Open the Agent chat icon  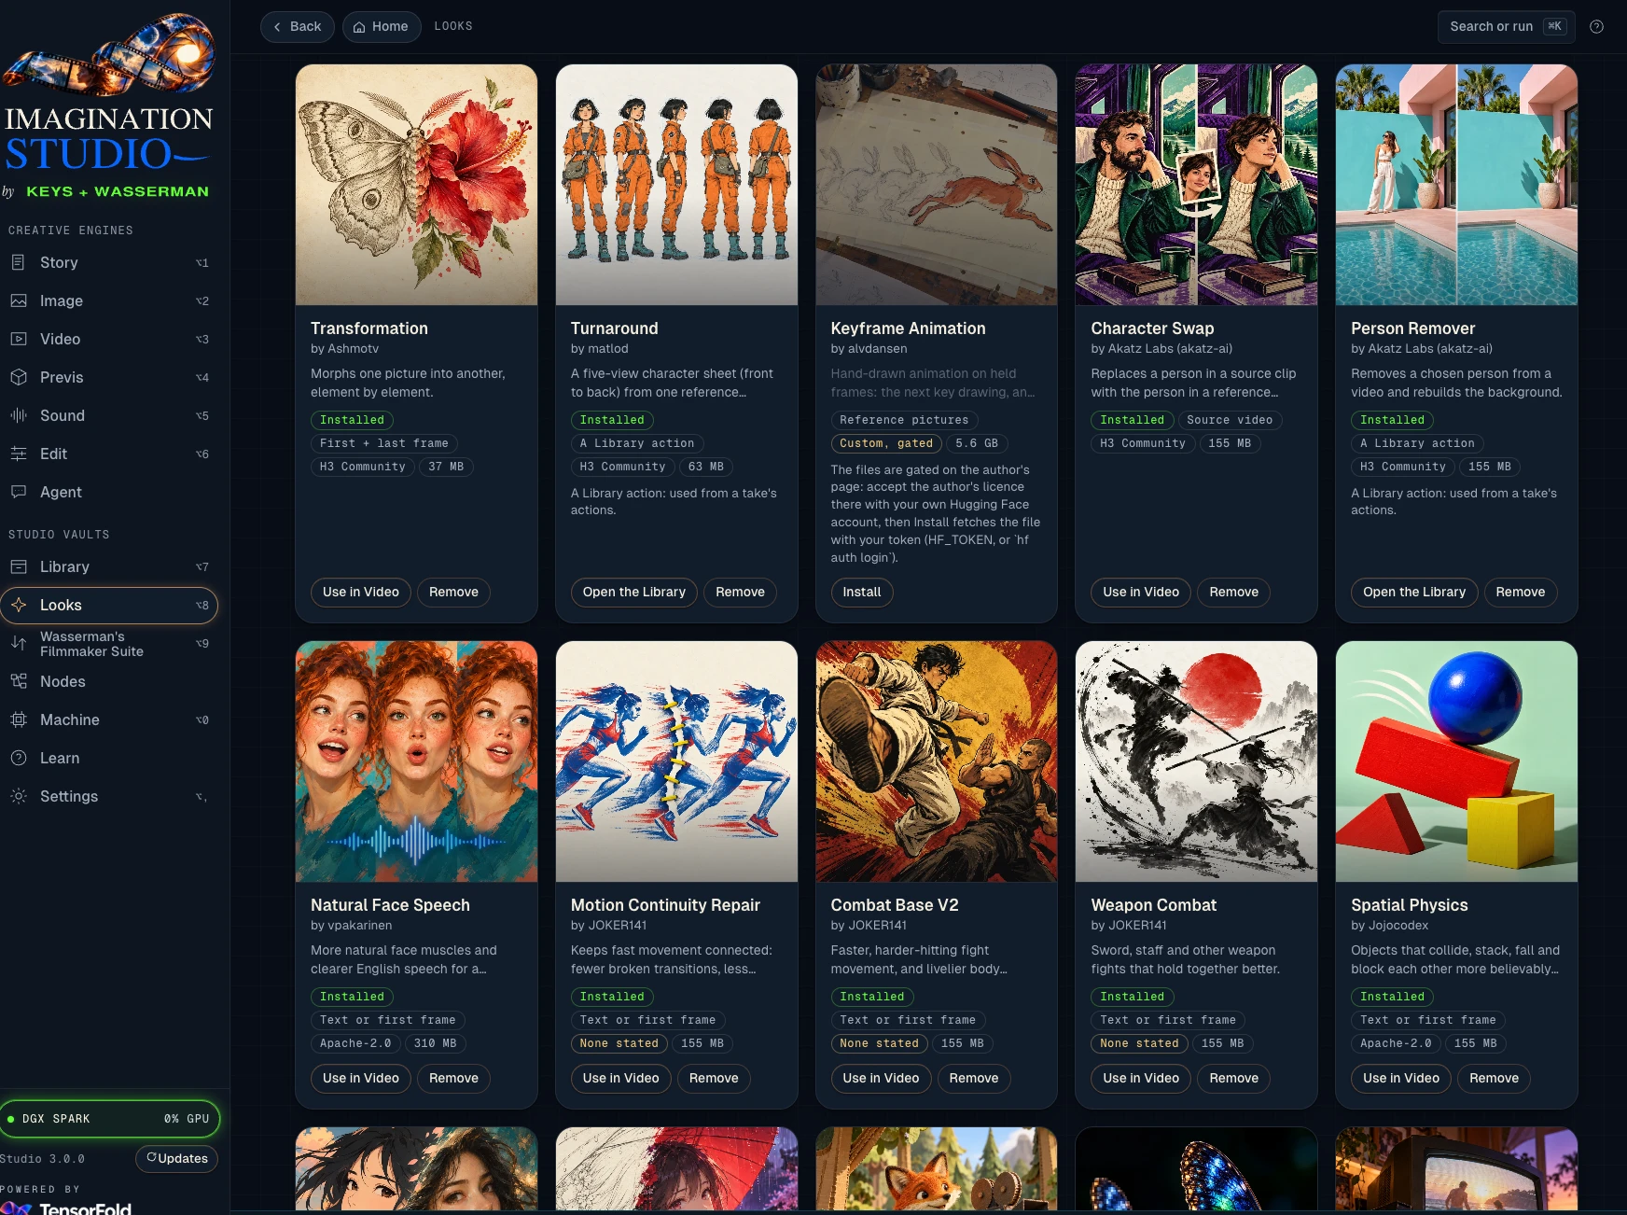click(19, 492)
